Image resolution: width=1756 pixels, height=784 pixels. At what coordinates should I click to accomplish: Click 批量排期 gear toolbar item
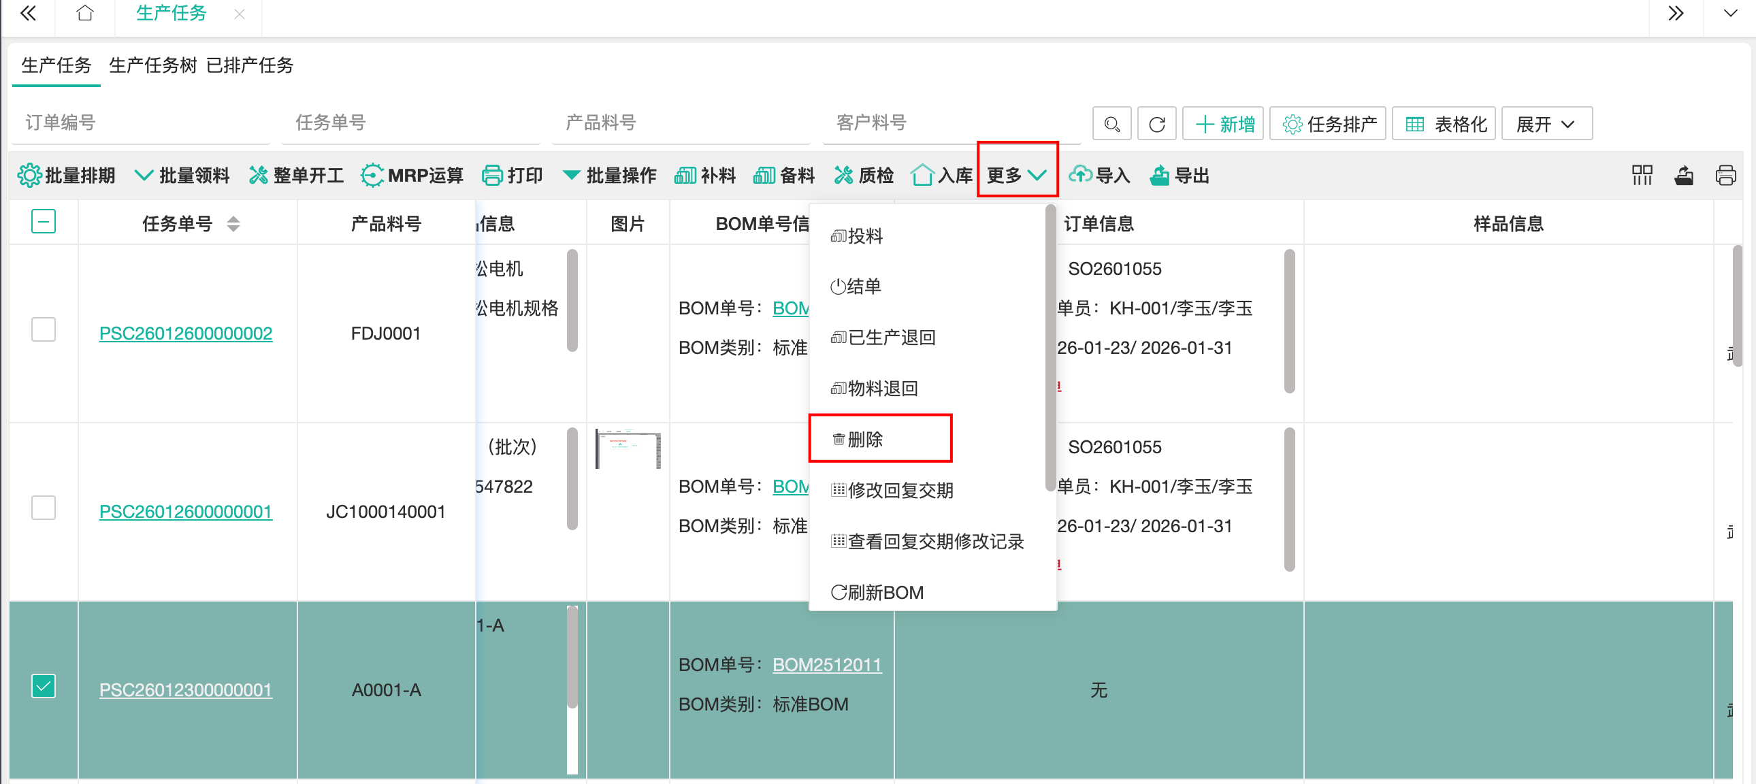click(66, 175)
